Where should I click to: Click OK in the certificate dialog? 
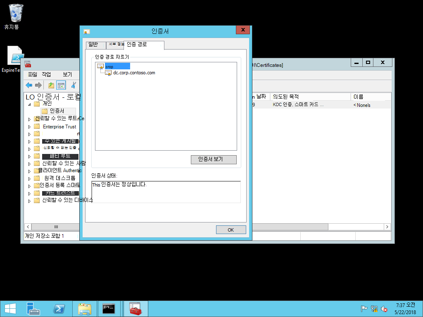pyautogui.click(x=231, y=230)
